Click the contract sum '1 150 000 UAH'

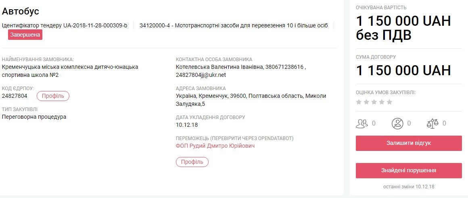[403, 70]
